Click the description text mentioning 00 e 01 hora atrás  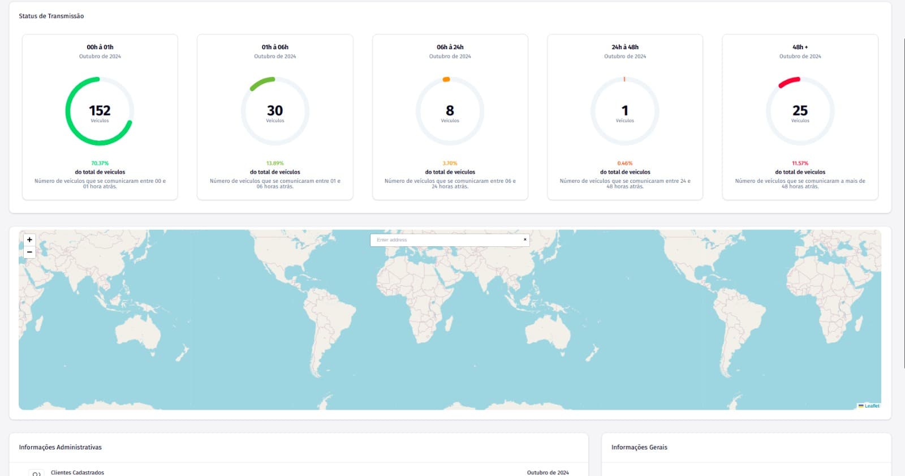point(100,183)
